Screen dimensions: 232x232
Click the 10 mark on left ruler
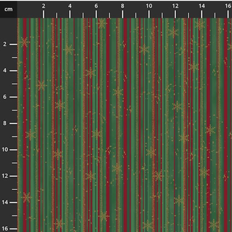coord(5,150)
